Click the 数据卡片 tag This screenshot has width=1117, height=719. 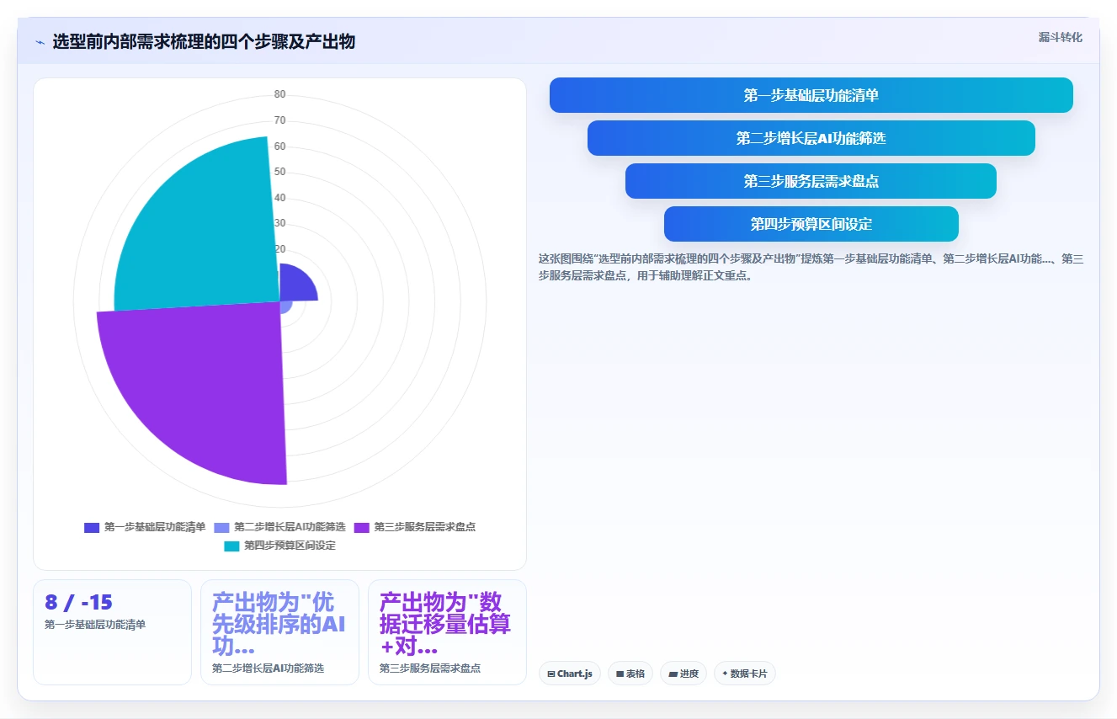(744, 674)
